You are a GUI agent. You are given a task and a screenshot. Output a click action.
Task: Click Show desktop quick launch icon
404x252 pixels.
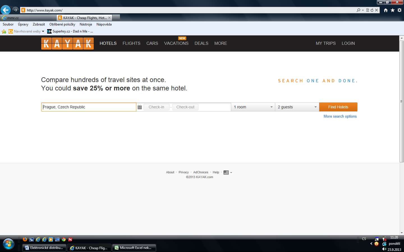(x=57, y=239)
